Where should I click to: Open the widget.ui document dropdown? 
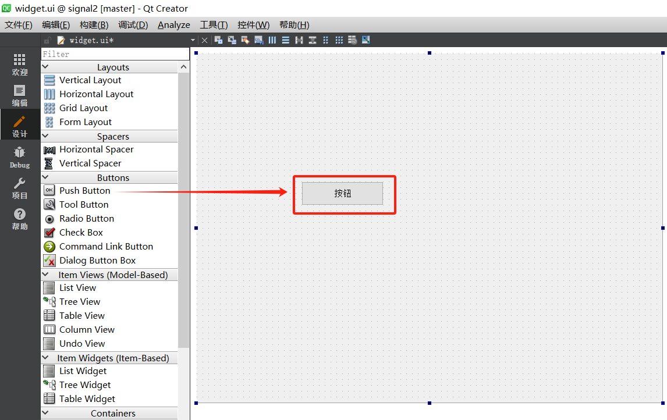193,40
